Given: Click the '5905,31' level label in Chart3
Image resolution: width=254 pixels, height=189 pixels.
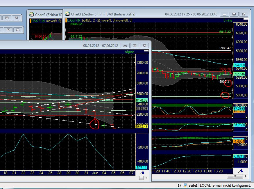Looking at the screenshot, I should (225, 82).
